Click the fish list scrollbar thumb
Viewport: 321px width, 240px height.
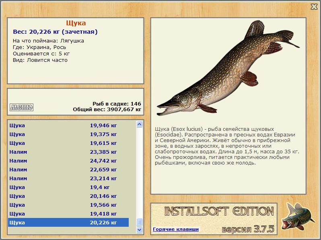tap(140, 222)
